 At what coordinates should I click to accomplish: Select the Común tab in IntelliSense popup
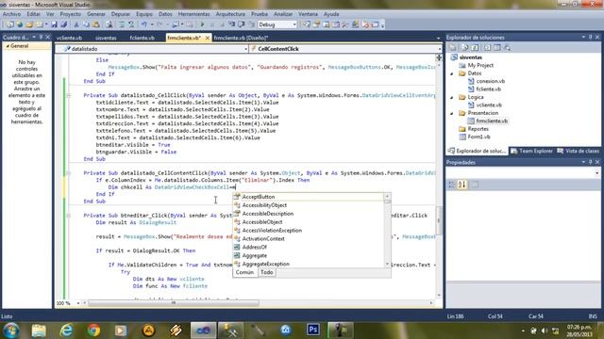click(245, 272)
